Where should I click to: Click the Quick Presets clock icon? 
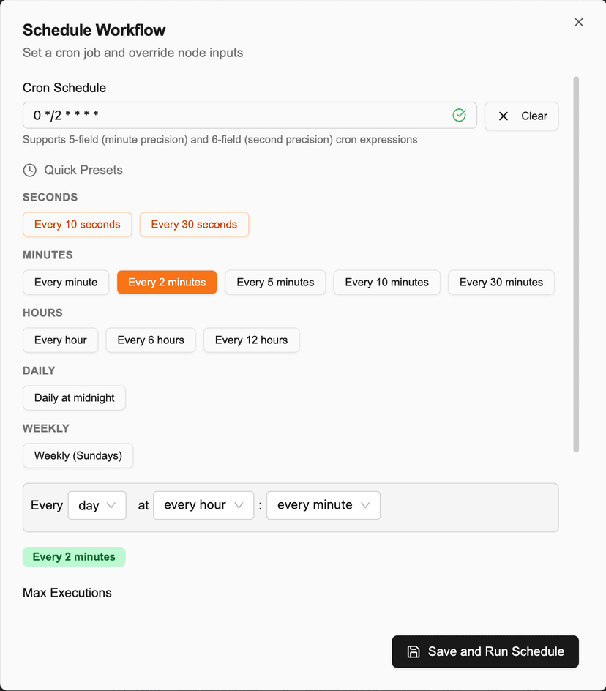coord(29,170)
